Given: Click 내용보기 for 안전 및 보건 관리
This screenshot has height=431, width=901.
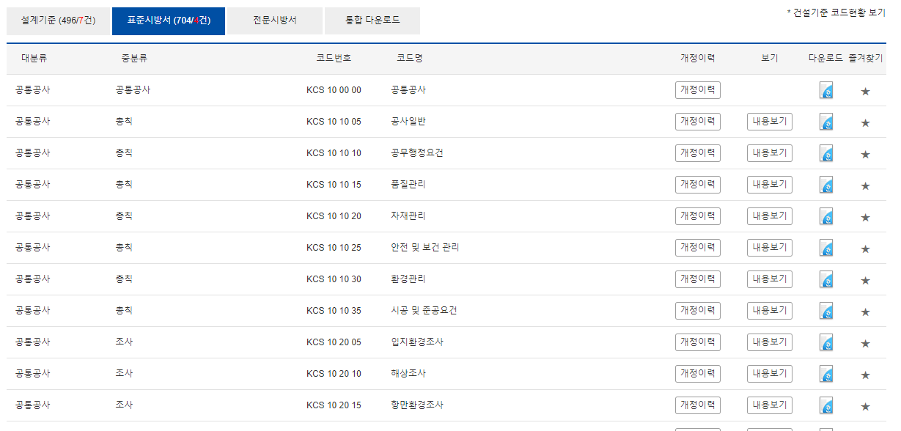Looking at the screenshot, I should 770,248.
